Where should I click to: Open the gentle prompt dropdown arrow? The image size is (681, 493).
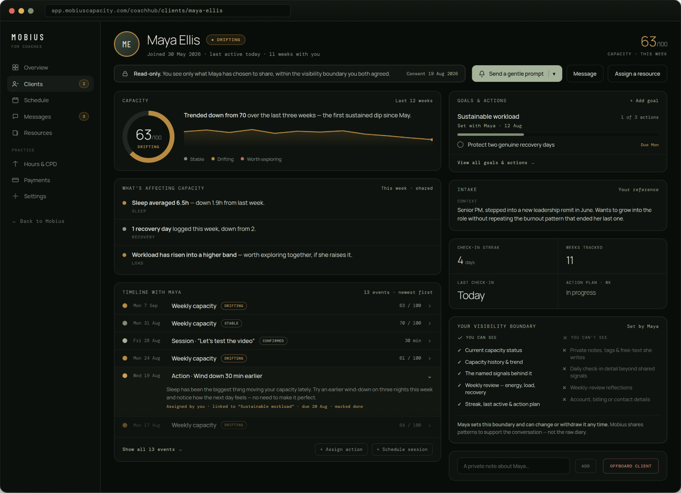coord(554,74)
